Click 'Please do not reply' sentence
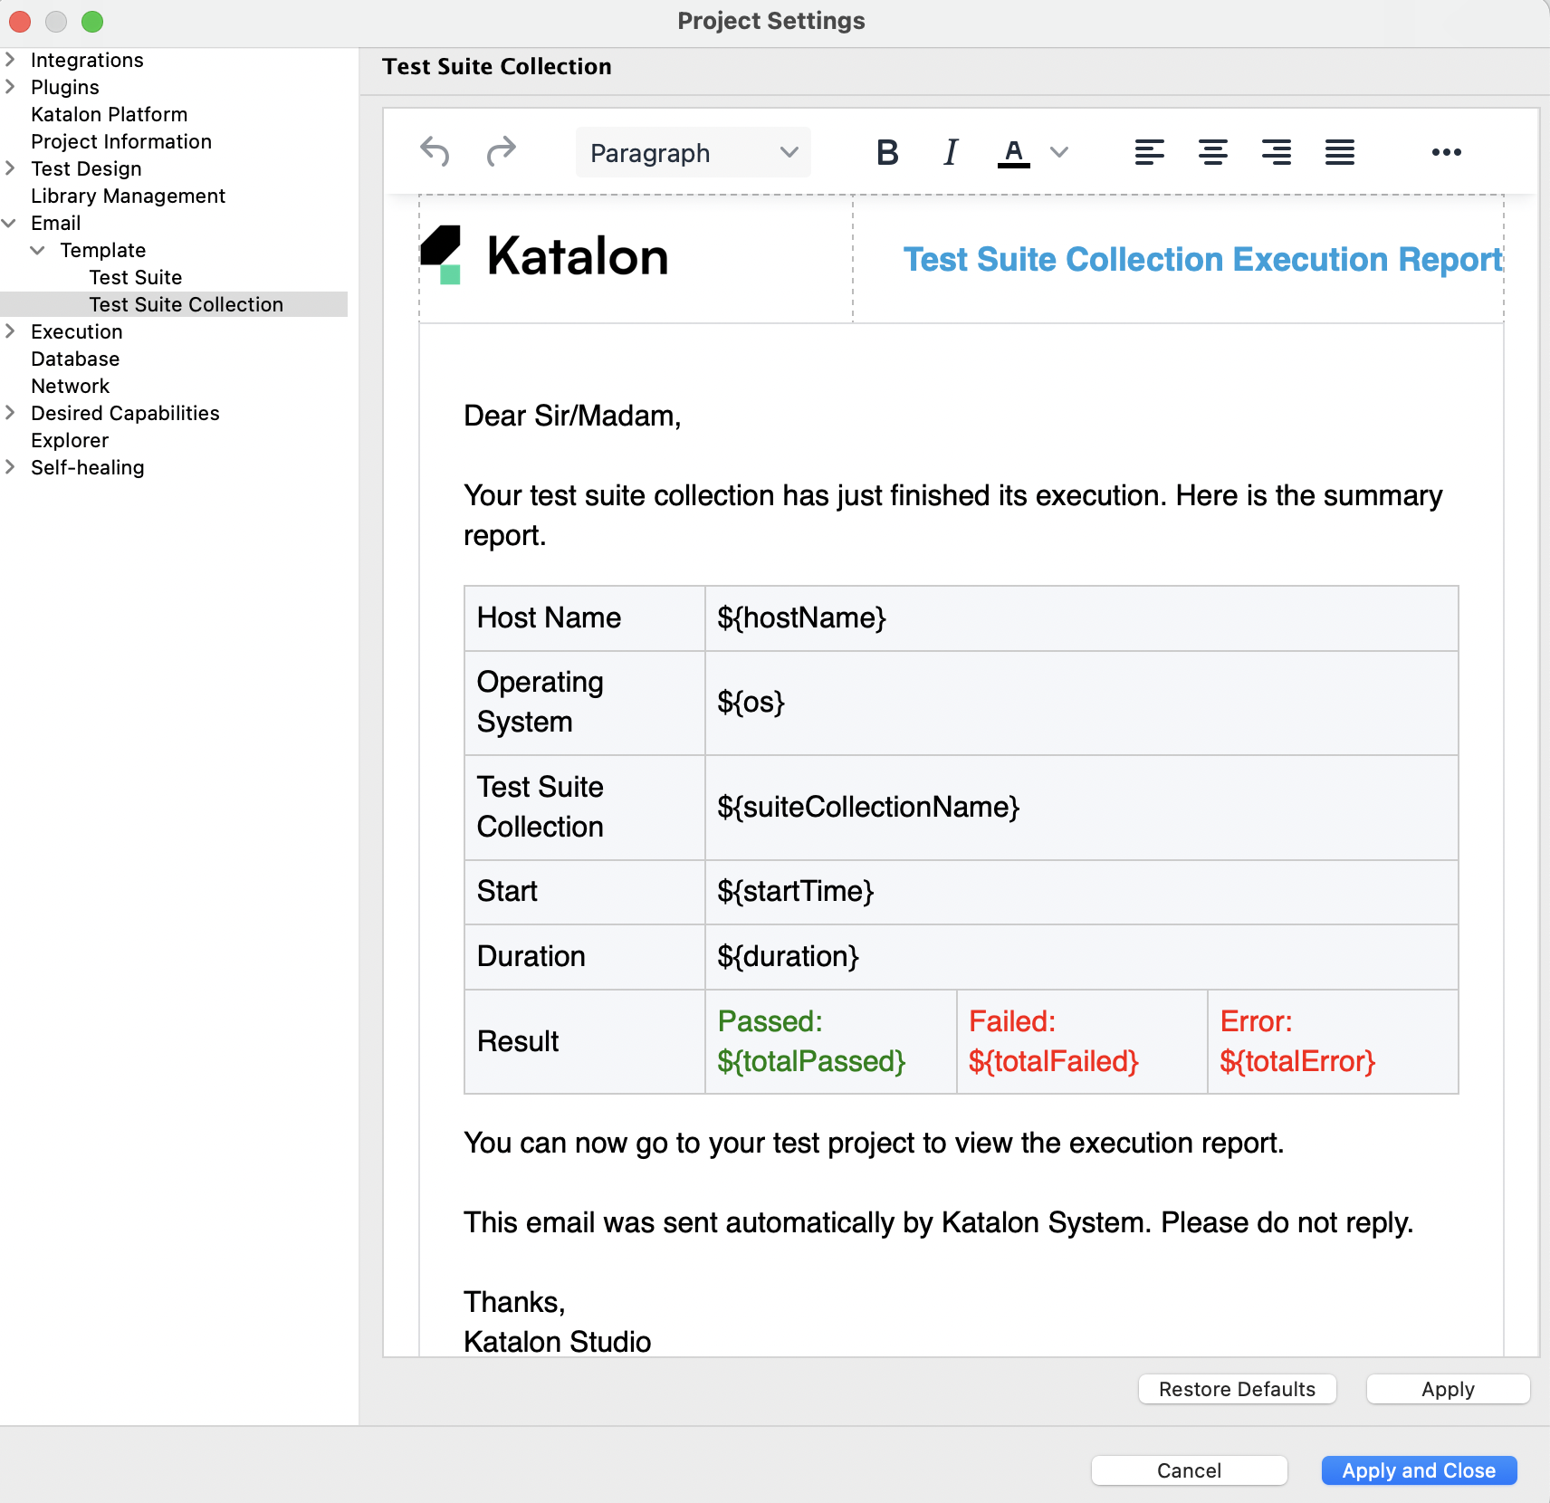This screenshot has width=1550, height=1503. pos(1287,1222)
